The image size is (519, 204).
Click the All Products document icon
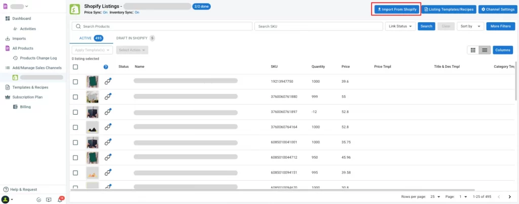click(8, 48)
